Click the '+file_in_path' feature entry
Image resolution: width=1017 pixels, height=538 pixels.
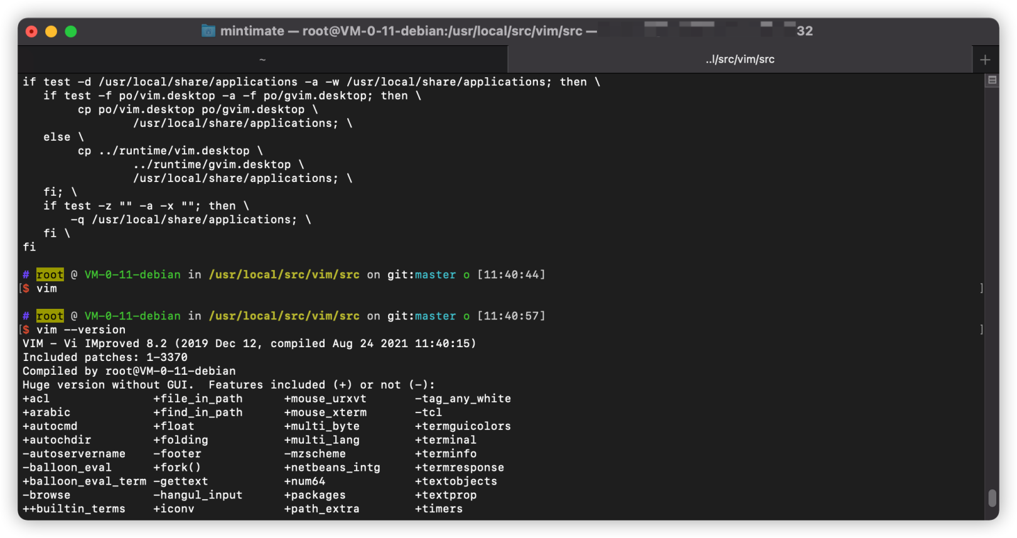198,399
